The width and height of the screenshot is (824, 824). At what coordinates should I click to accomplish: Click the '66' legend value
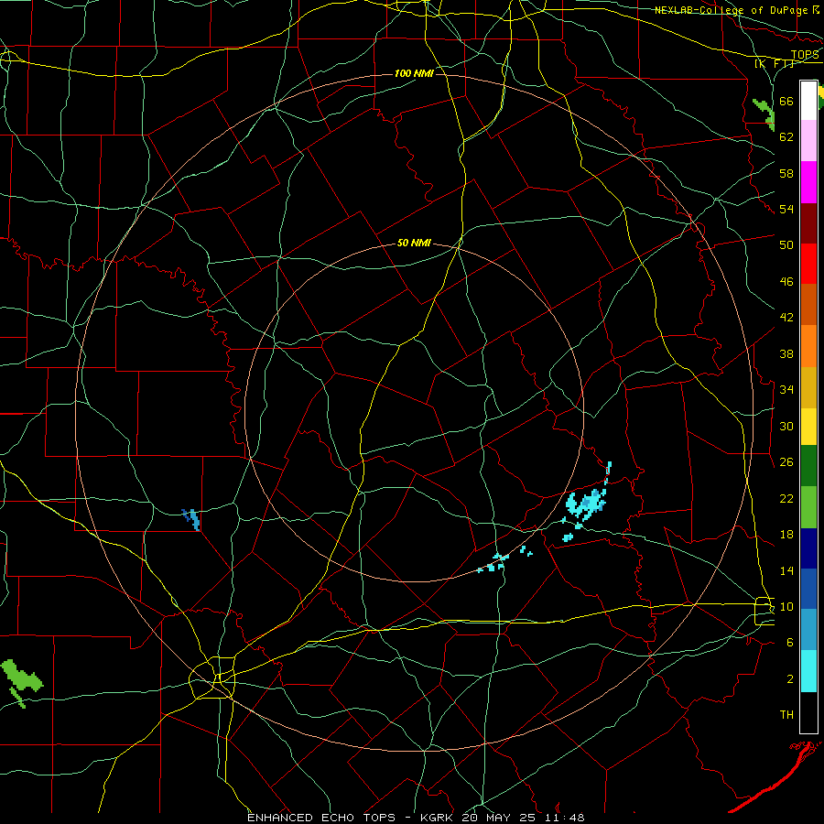tap(786, 101)
